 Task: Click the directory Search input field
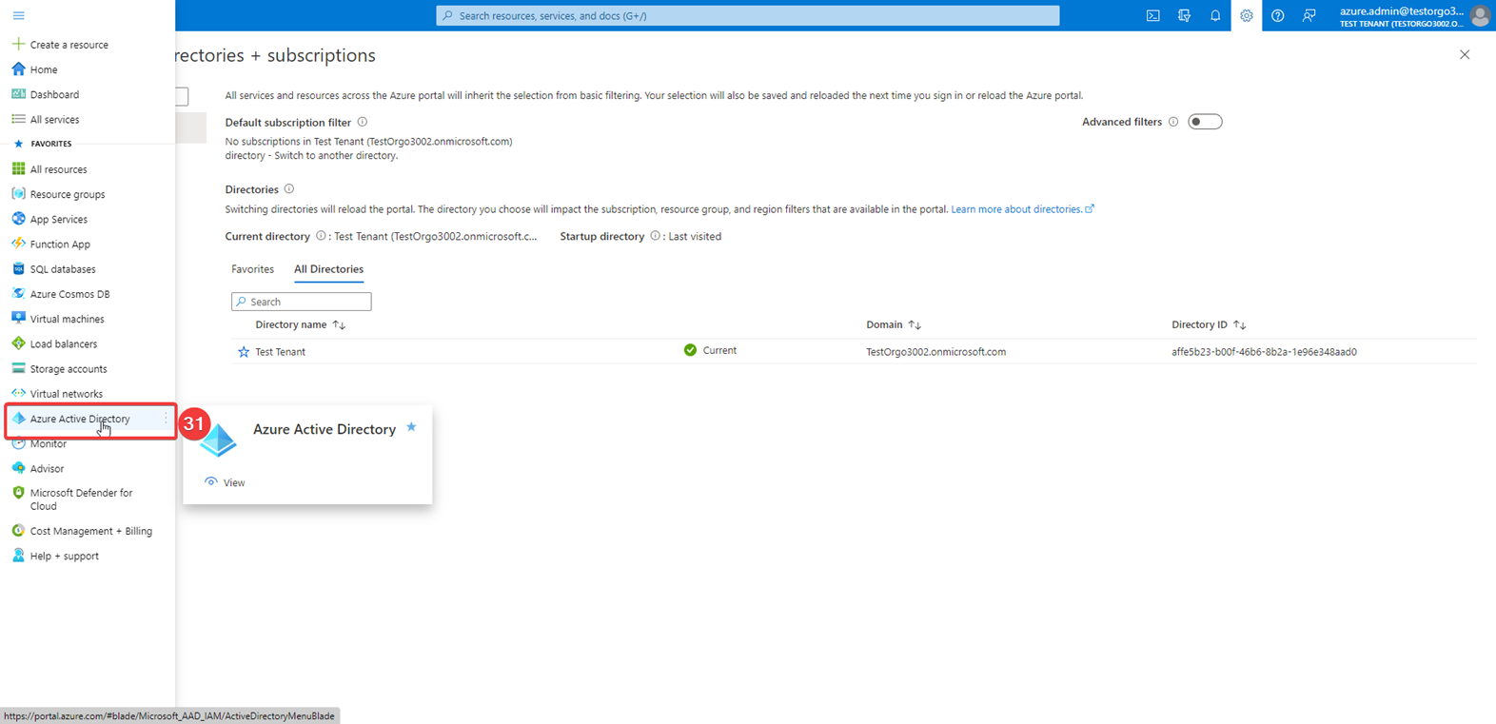(x=302, y=302)
